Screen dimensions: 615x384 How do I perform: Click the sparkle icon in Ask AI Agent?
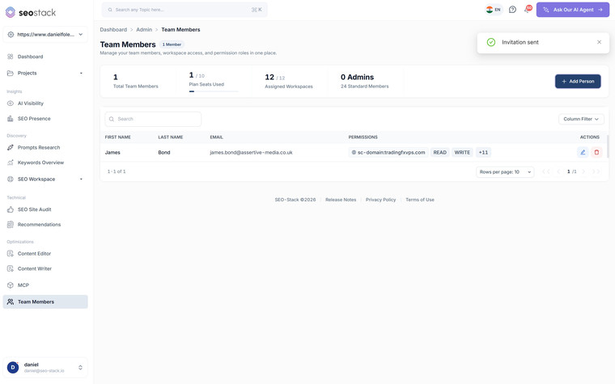click(545, 10)
